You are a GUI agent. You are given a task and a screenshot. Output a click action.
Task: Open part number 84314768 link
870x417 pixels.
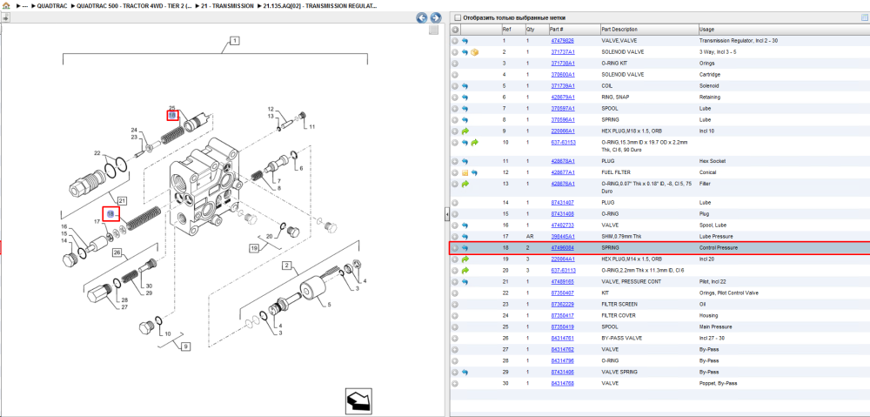coord(562,384)
